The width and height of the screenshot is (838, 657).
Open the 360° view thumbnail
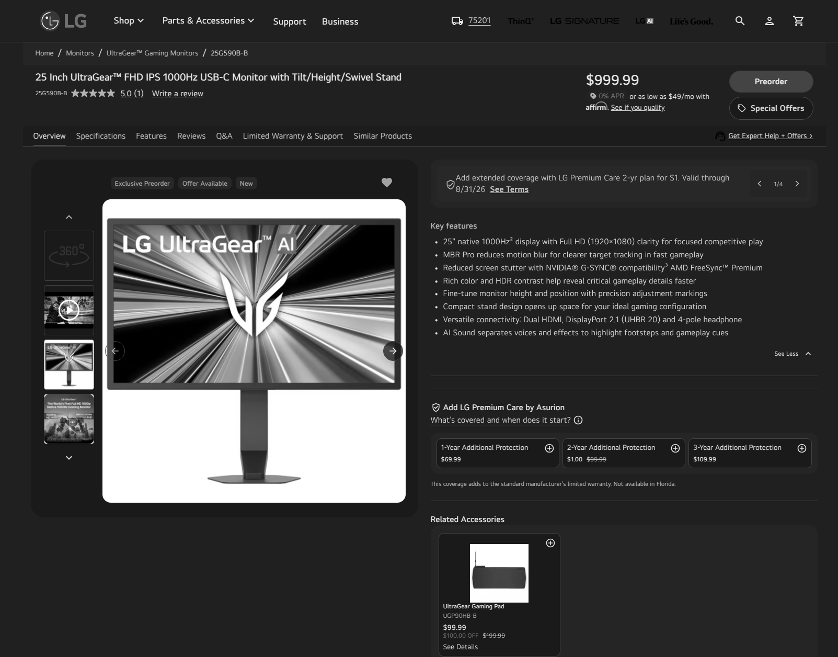pyautogui.click(x=69, y=256)
